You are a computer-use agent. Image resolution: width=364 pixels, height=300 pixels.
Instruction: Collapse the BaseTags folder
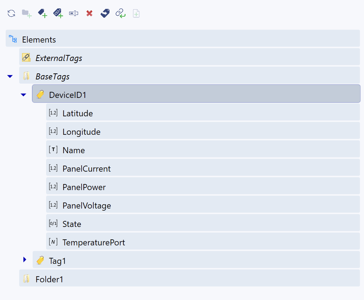point(10,76)
